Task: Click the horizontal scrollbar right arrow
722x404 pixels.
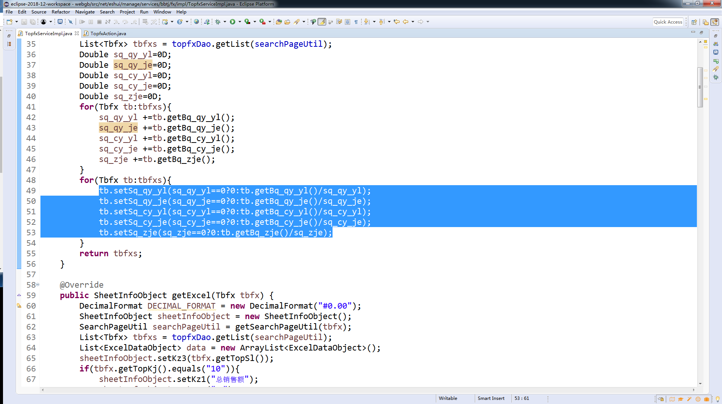Action: click(694, 390)
